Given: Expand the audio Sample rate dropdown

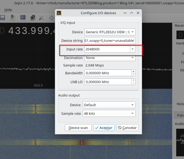Looking at the screenshot, I should [x=109, y=113].
